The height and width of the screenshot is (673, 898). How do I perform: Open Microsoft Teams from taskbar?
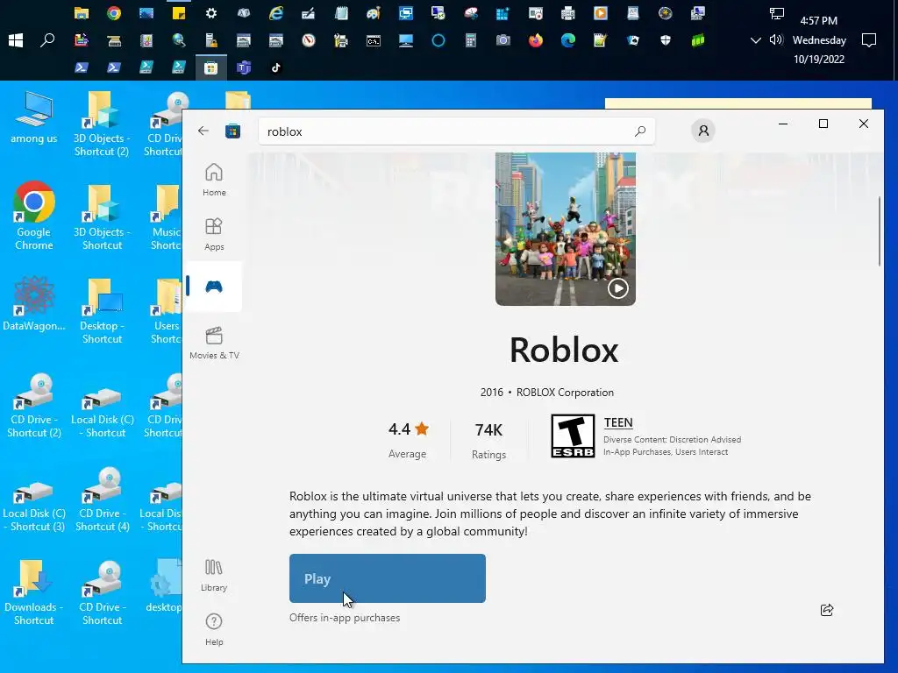pos(244,67)
